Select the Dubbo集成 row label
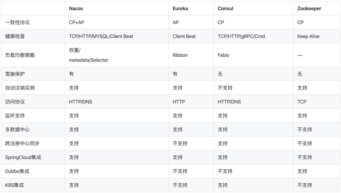This screenshot has height=193, width=341. [17, 171]
